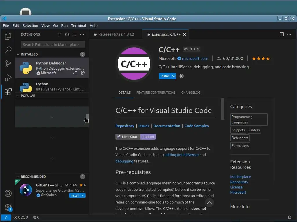Open Extensions views and more actions
Screen dimensions: 297x222
click(82, 34)
